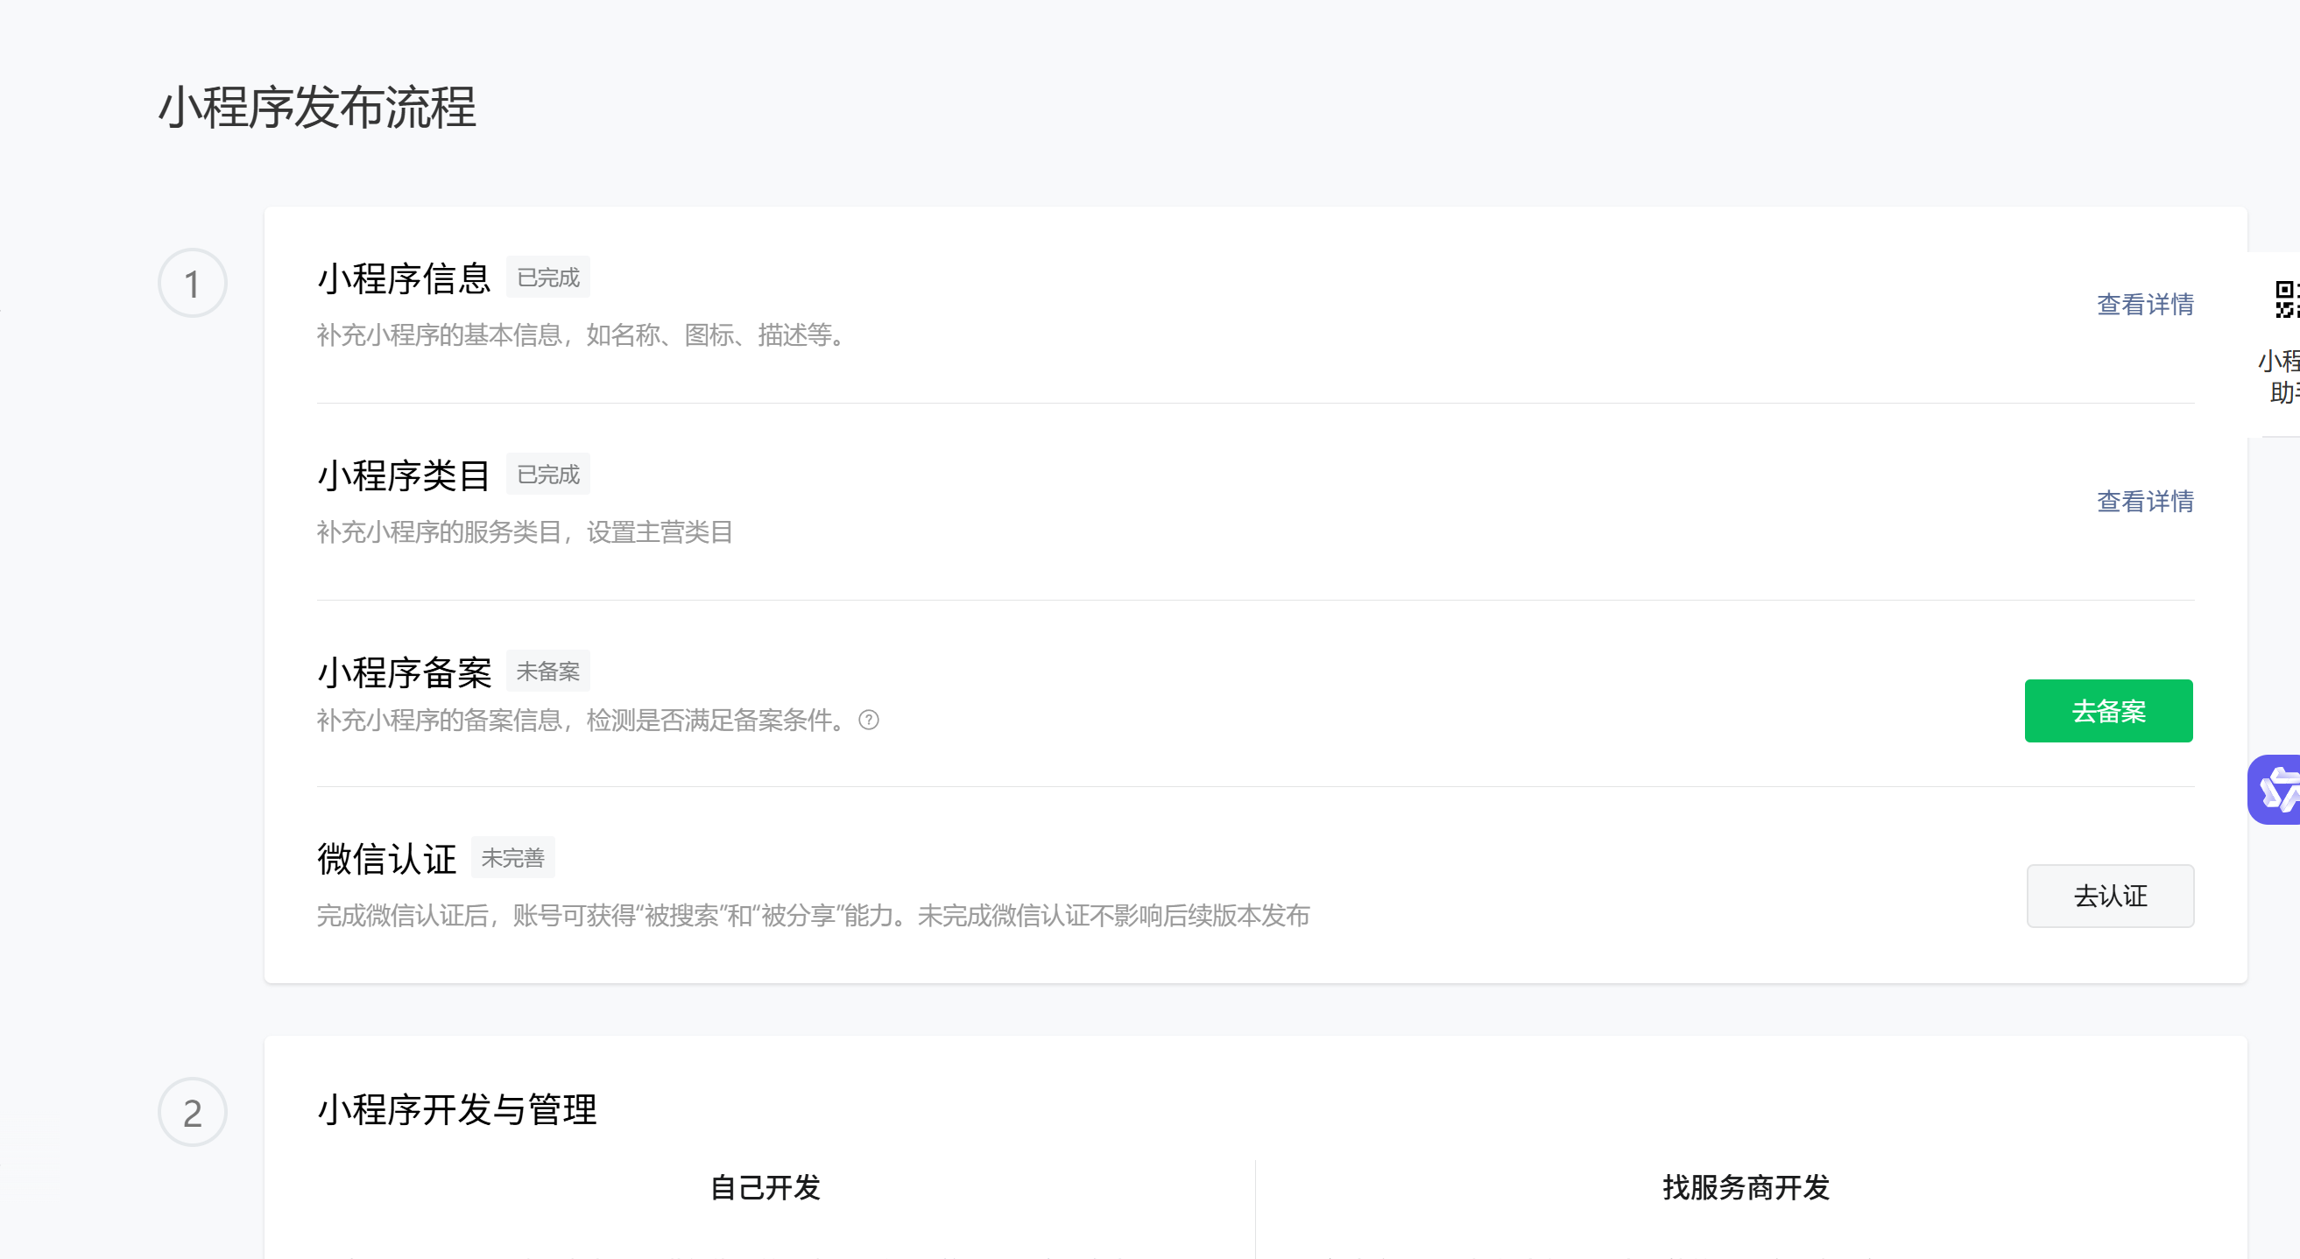The image size is (2300, 1259).
Task: Click the 微信认证 heading
Action: (x=386, y=858)
